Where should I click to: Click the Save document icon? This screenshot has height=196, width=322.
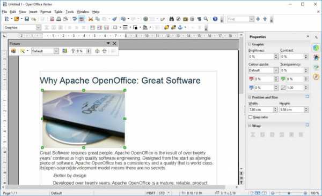coord(26,19)
